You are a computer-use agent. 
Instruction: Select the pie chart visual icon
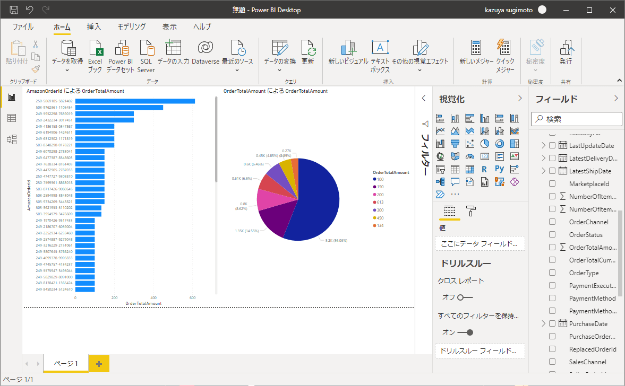click(484, 144)
